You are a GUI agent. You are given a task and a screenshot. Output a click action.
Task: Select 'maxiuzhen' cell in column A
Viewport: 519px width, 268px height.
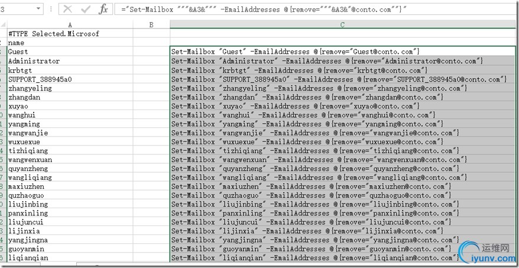70,186
